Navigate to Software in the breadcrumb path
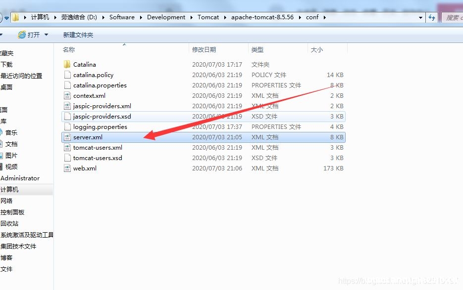This screenshot has height=290, width=463. point(122,17)
